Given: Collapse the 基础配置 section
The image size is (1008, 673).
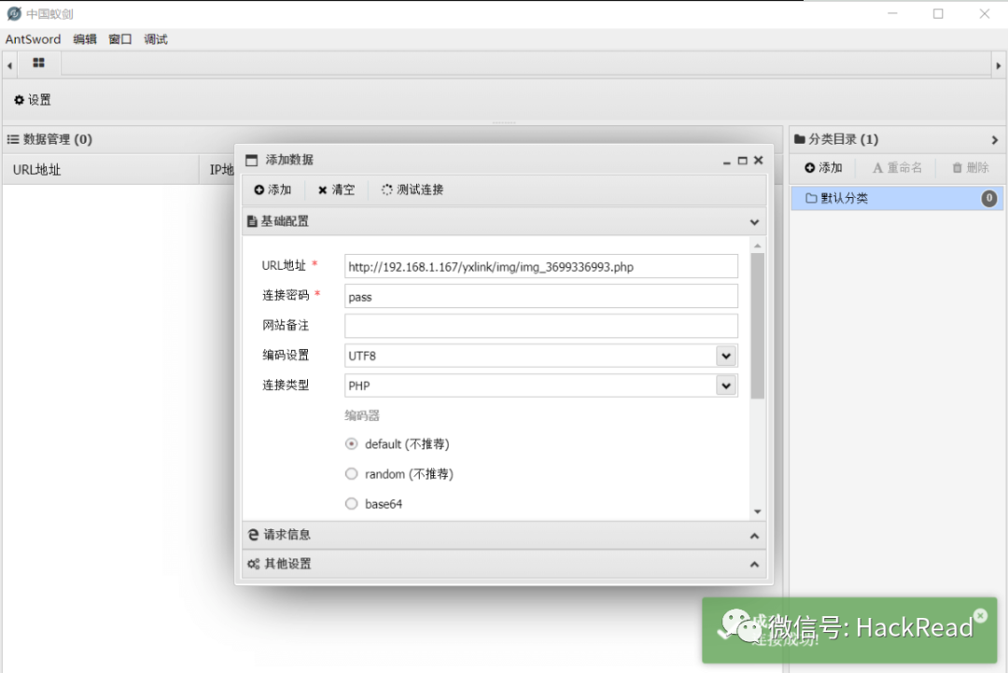Looking at the screenshot, I should (x=754, y=222).
